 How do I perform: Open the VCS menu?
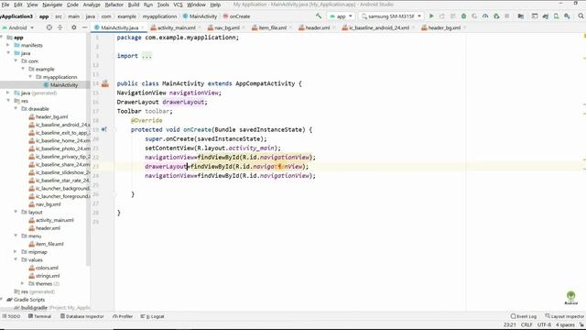(x=178, y=5)
